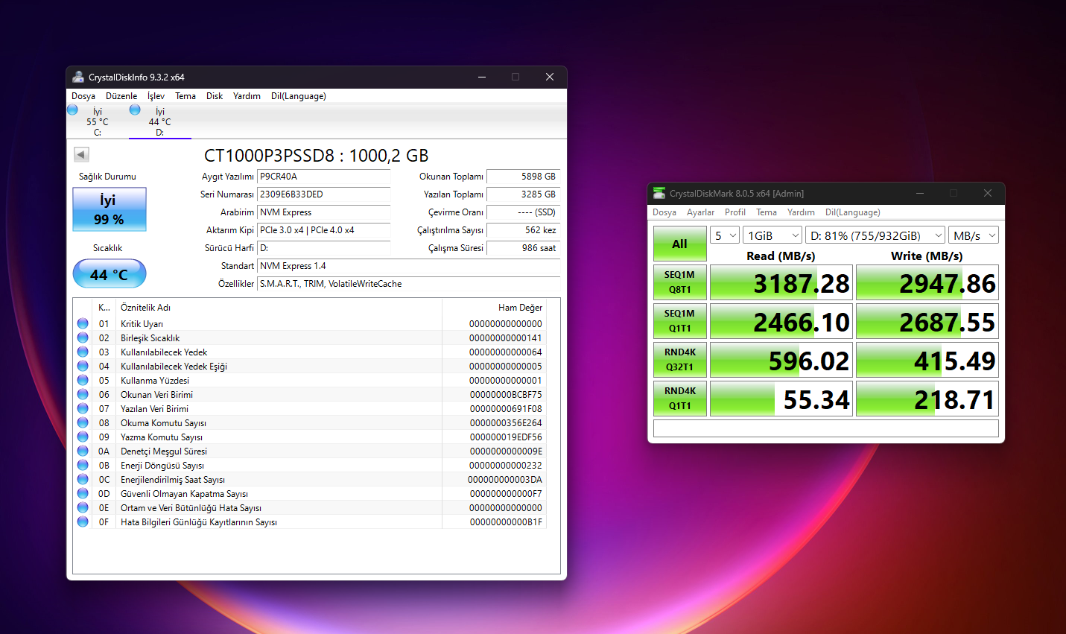Click status orb for Okuma Komutu Sayısı row
This screenshot has height=634, width=1066.
(x=83, y=422)
